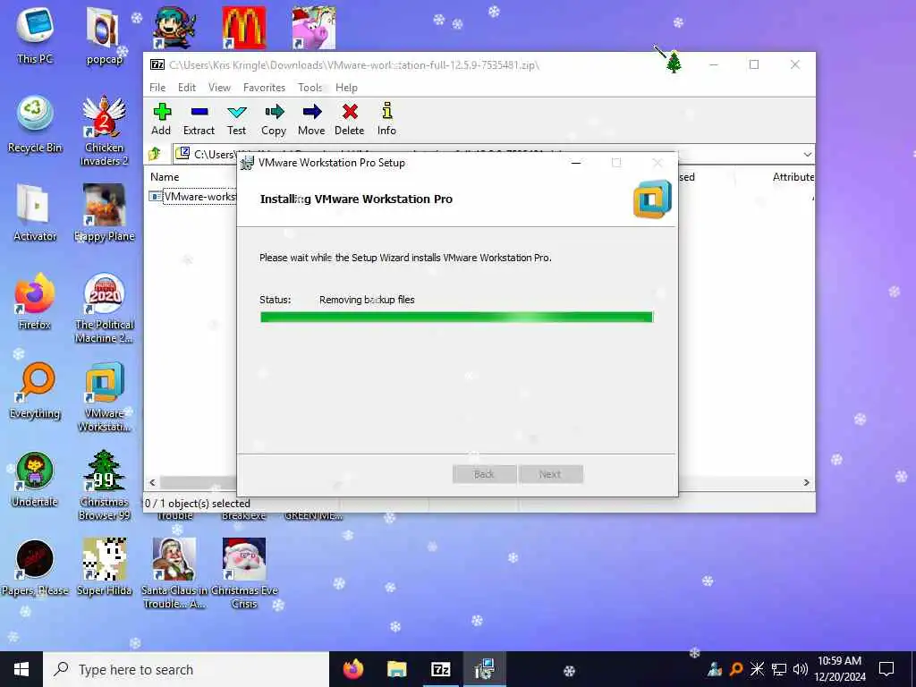This screenshot has height=687, width=916.
Task: Click the Attributes column header in 7-Zip
Action: tap(793, 177)
